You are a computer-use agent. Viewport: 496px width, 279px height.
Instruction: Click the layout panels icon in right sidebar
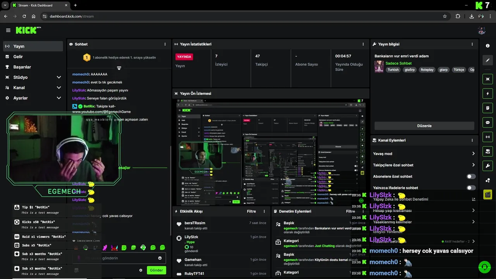[487, 151]
